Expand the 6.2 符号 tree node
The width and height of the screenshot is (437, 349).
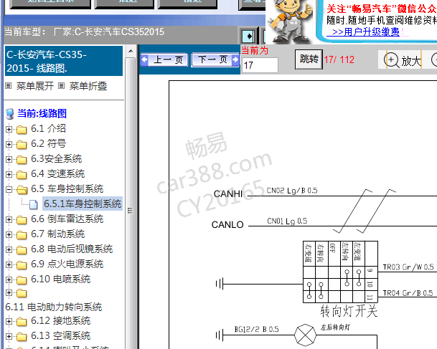pos(9,145)
